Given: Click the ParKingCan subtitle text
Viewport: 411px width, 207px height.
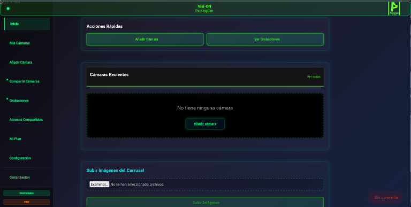Looking at the screenshot, I should tap(204, 11).
